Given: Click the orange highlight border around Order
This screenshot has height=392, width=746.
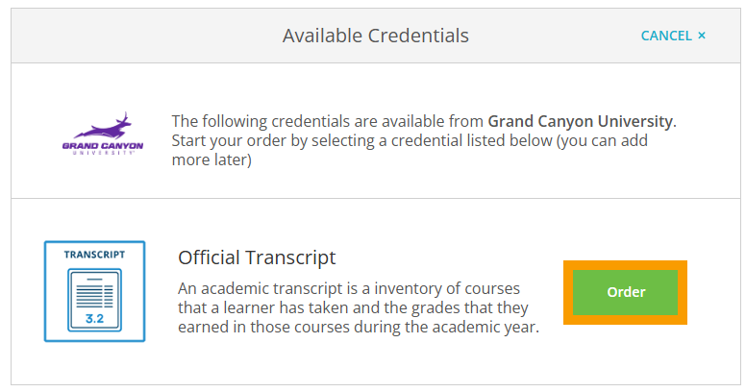Looking at the screenshot, I should [625, 265].
